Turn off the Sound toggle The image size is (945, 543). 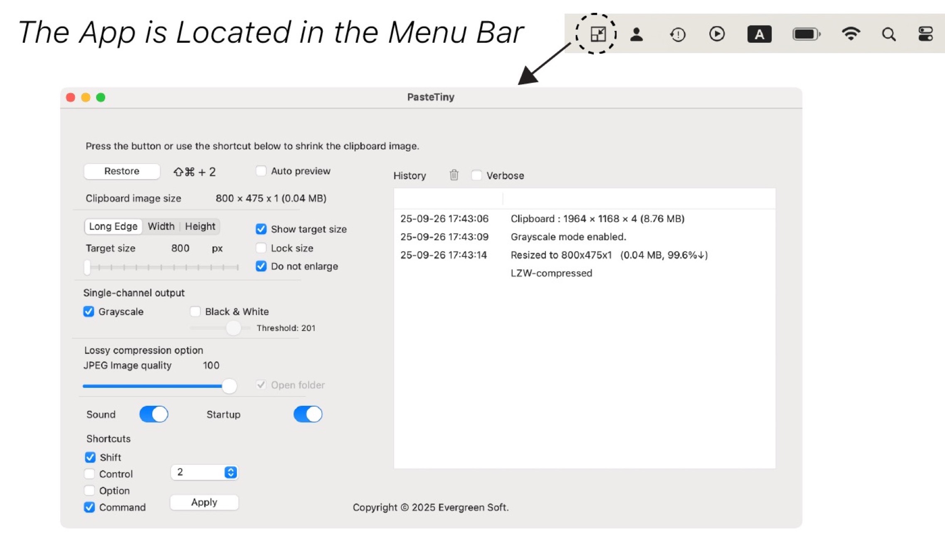pos(153,414)
